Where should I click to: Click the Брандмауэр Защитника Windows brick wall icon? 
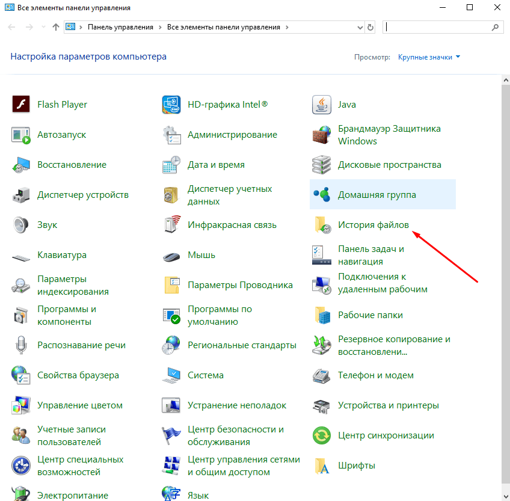tap(321, 135)
